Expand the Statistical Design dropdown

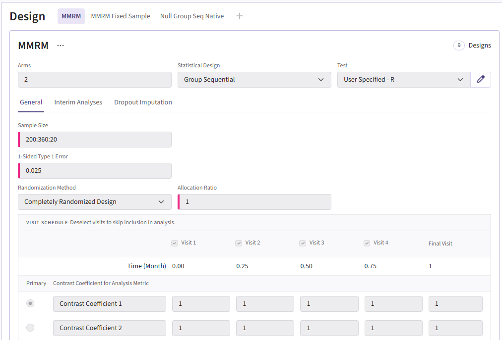[254, 80]
